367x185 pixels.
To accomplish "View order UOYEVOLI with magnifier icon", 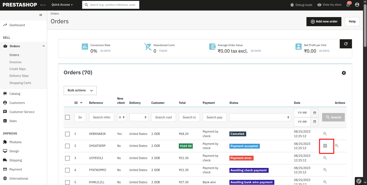I will 325,158.
